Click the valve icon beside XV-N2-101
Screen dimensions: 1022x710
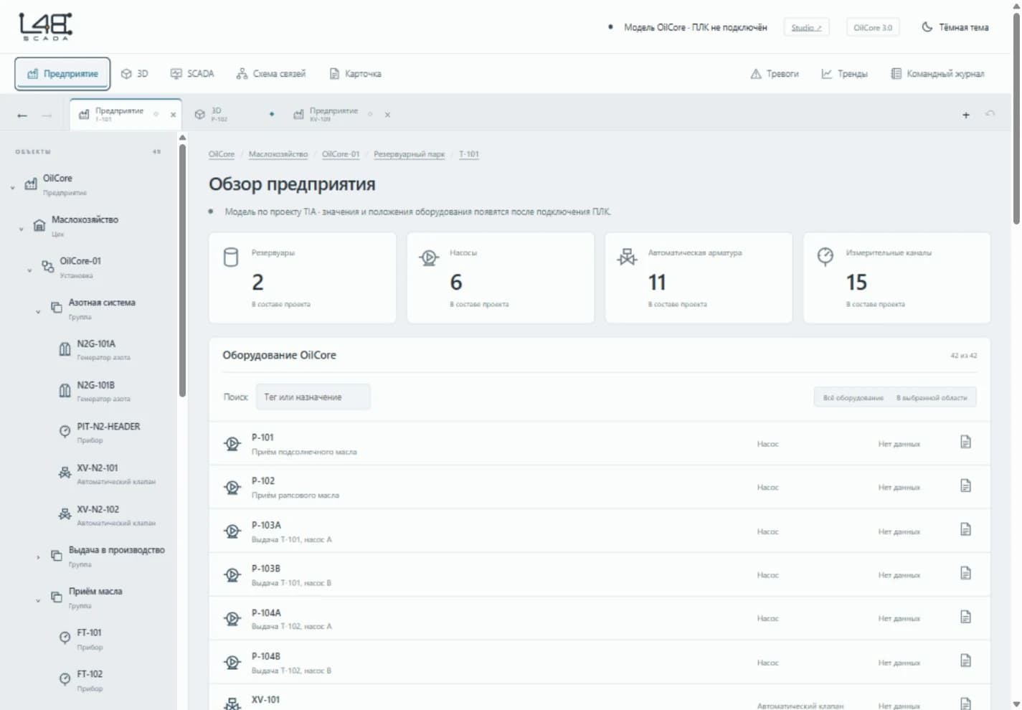[x=65, y=473]
